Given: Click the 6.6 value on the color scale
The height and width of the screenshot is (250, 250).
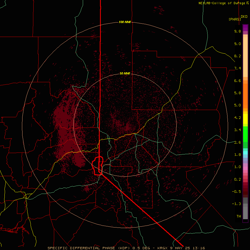Looking at the screenshot, I should pyautogui.click(x=237, y=81).
